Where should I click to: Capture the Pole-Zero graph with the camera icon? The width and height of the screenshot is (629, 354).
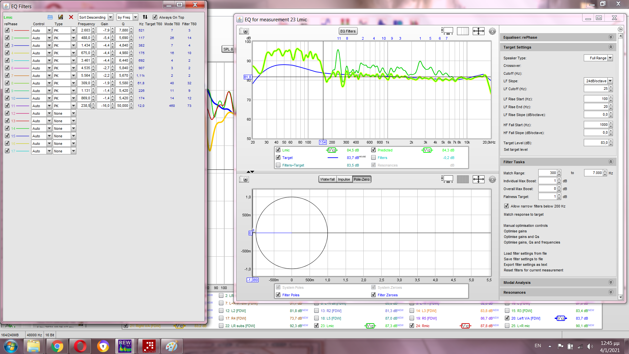244,179
